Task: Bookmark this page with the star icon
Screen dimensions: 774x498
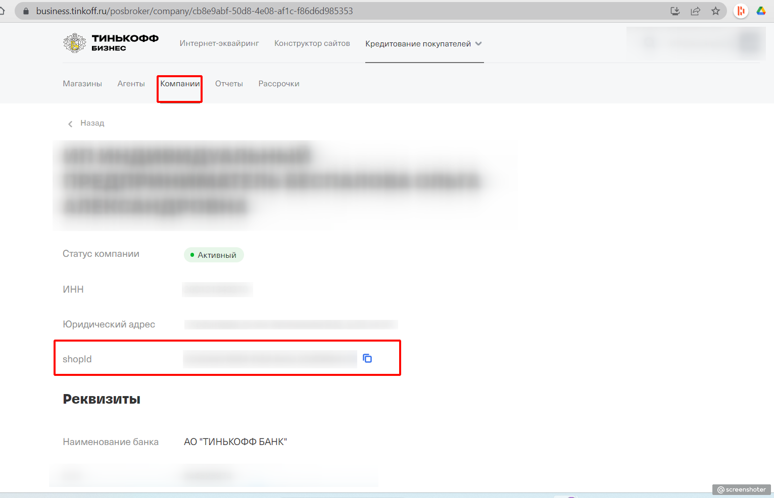Action: (715, 11)
